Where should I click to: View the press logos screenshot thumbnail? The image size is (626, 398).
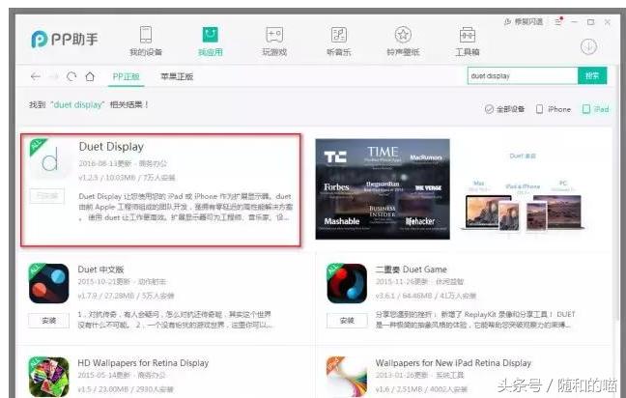coord(383,189)
